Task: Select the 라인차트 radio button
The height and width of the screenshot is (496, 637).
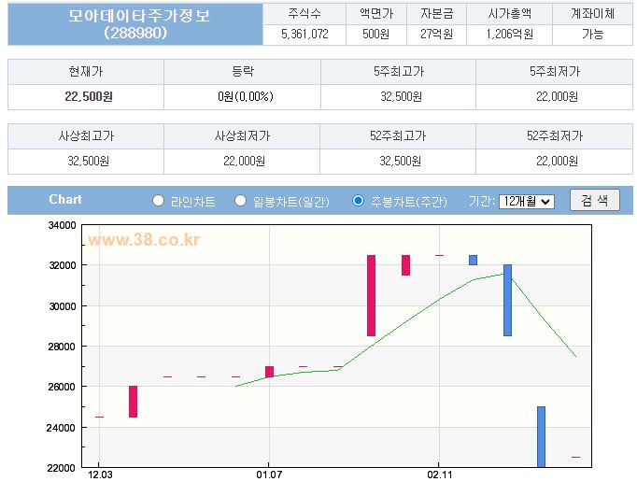Action: point(158,200)
